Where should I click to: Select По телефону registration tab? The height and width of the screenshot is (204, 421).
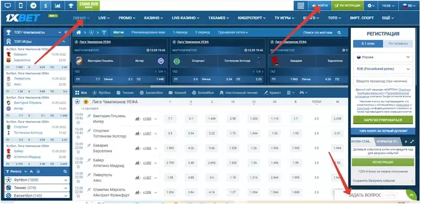(x=398, y=44)
